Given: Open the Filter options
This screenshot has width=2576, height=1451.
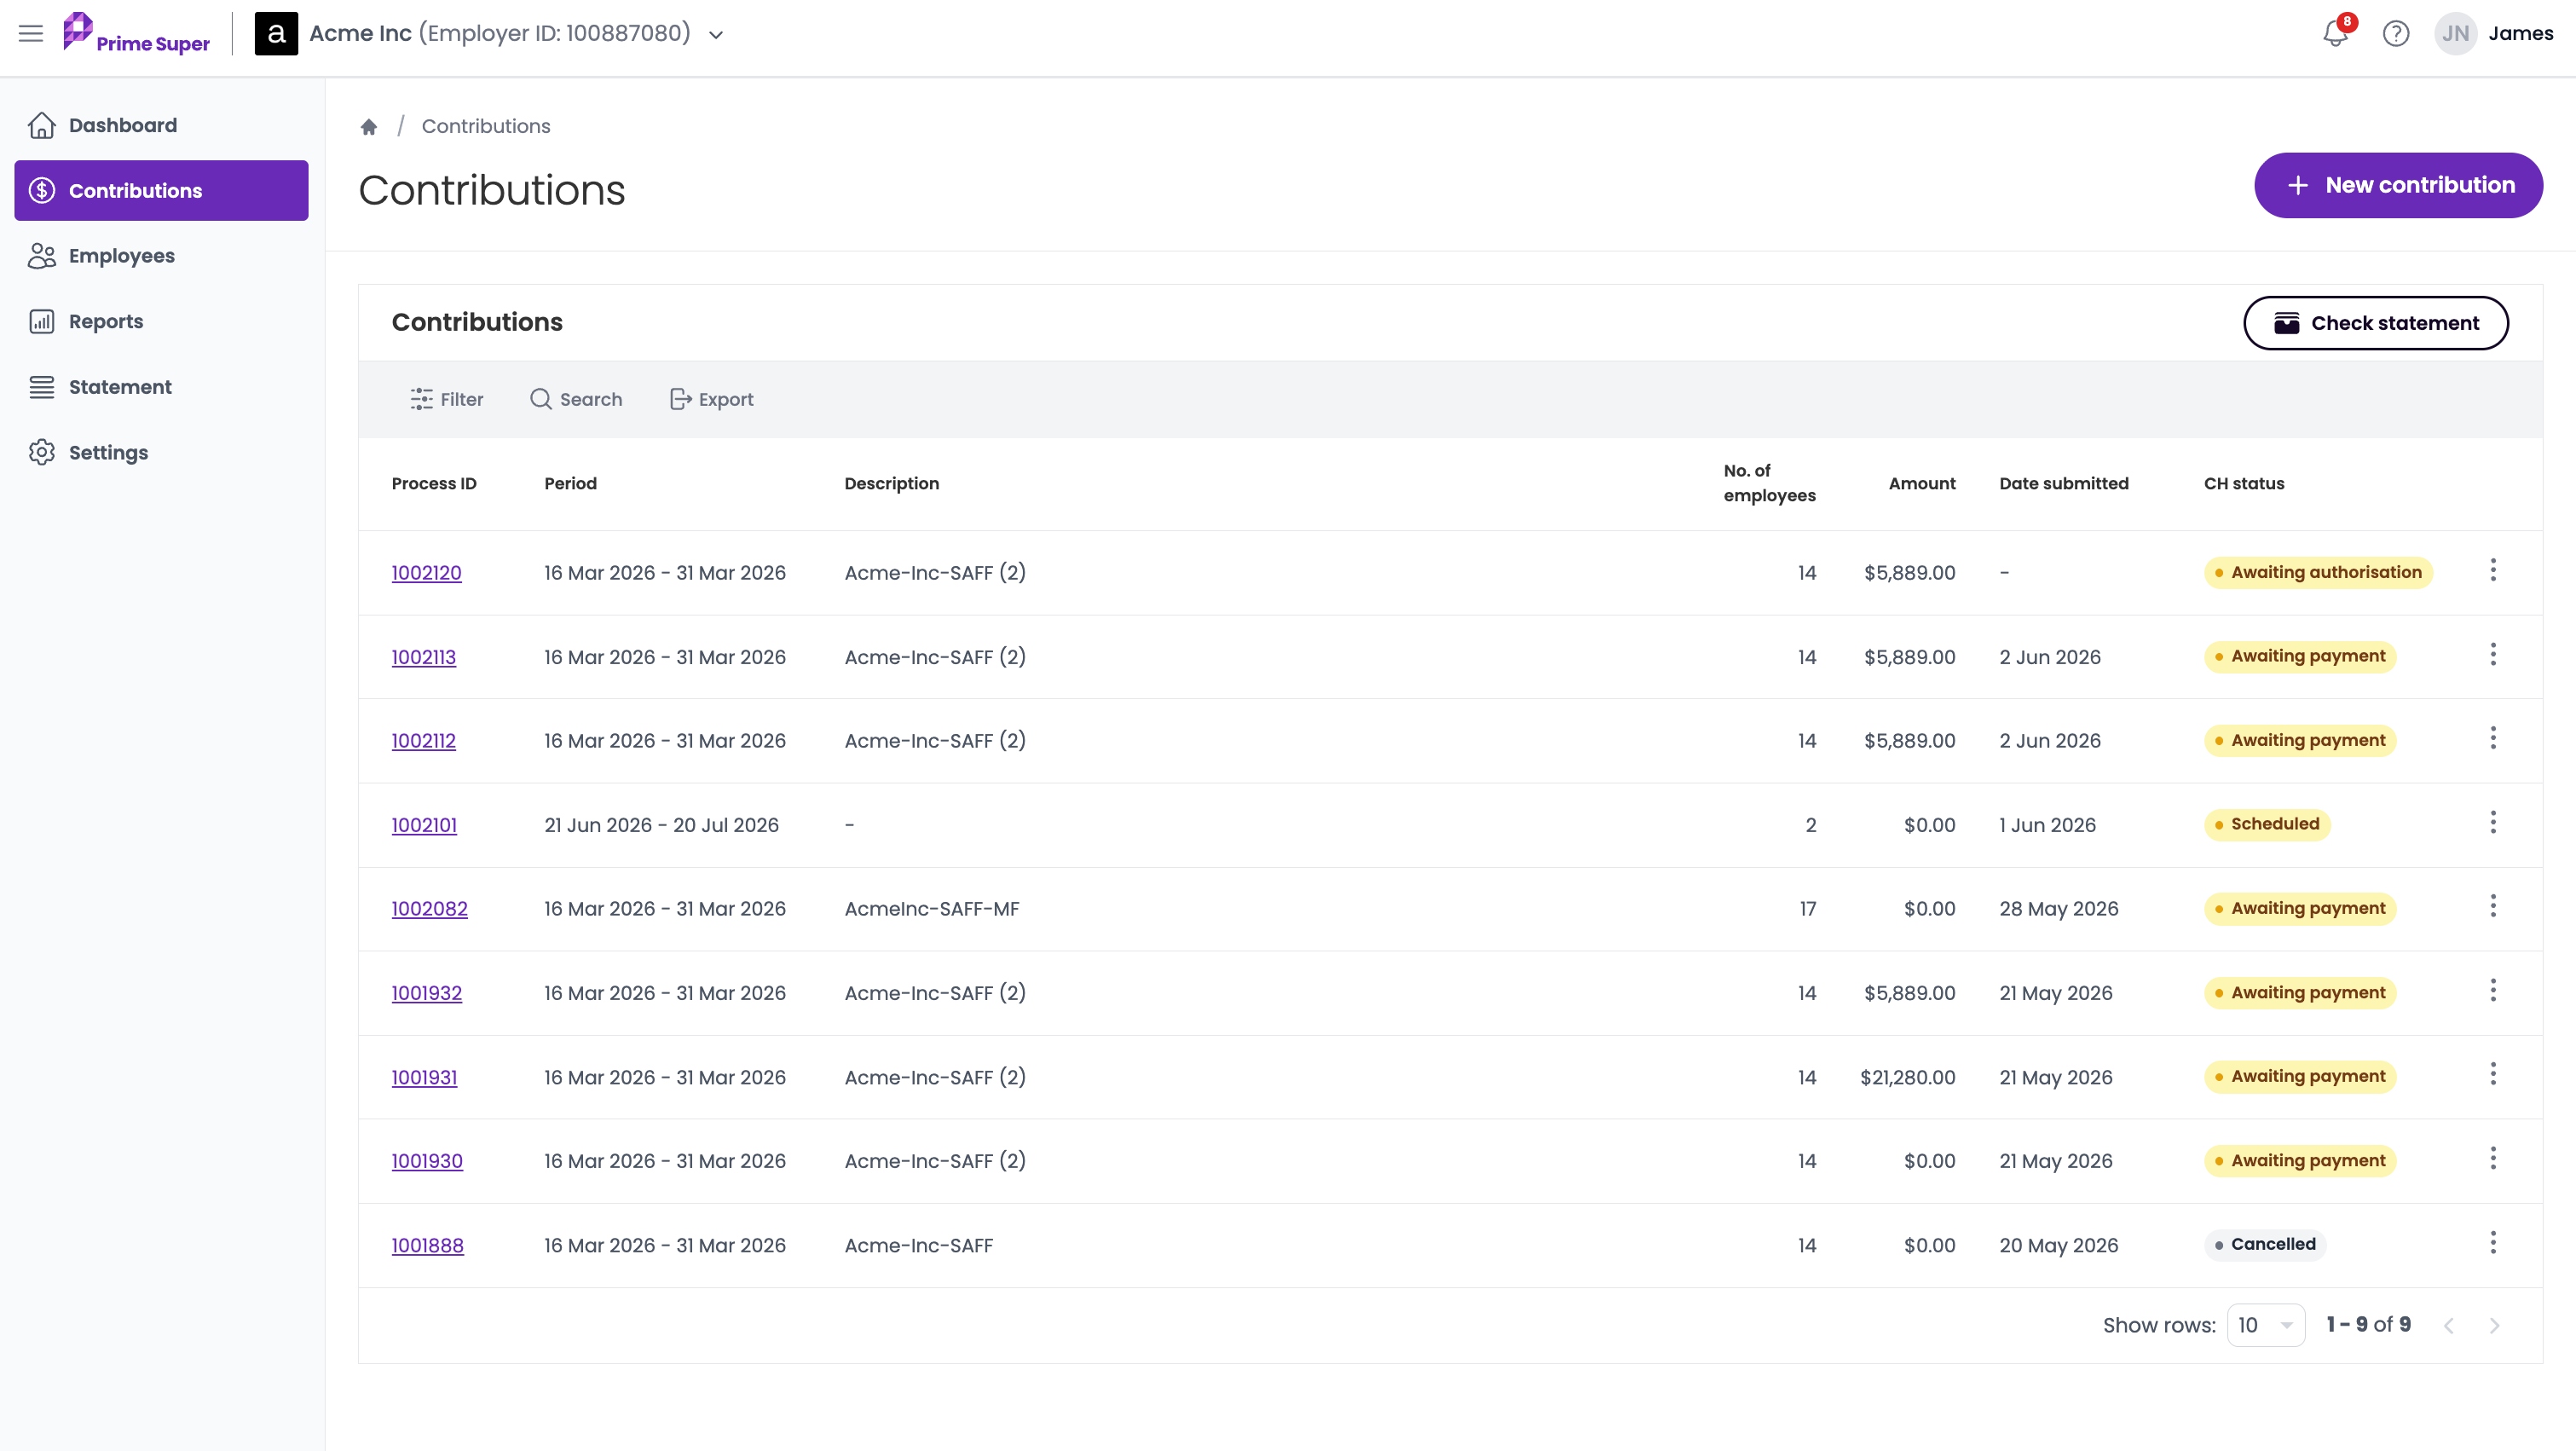Looking at the screenshot, I should [x=446, y=399].
